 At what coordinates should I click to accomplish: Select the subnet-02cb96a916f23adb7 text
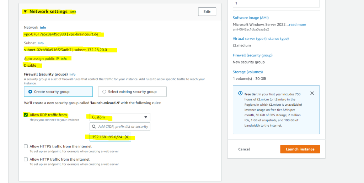click(48, 50)
